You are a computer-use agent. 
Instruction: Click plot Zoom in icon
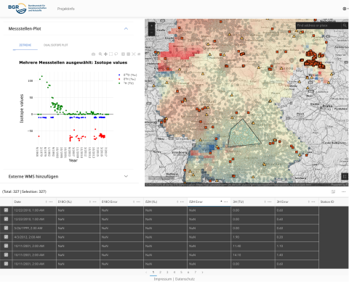coord(123,54)
